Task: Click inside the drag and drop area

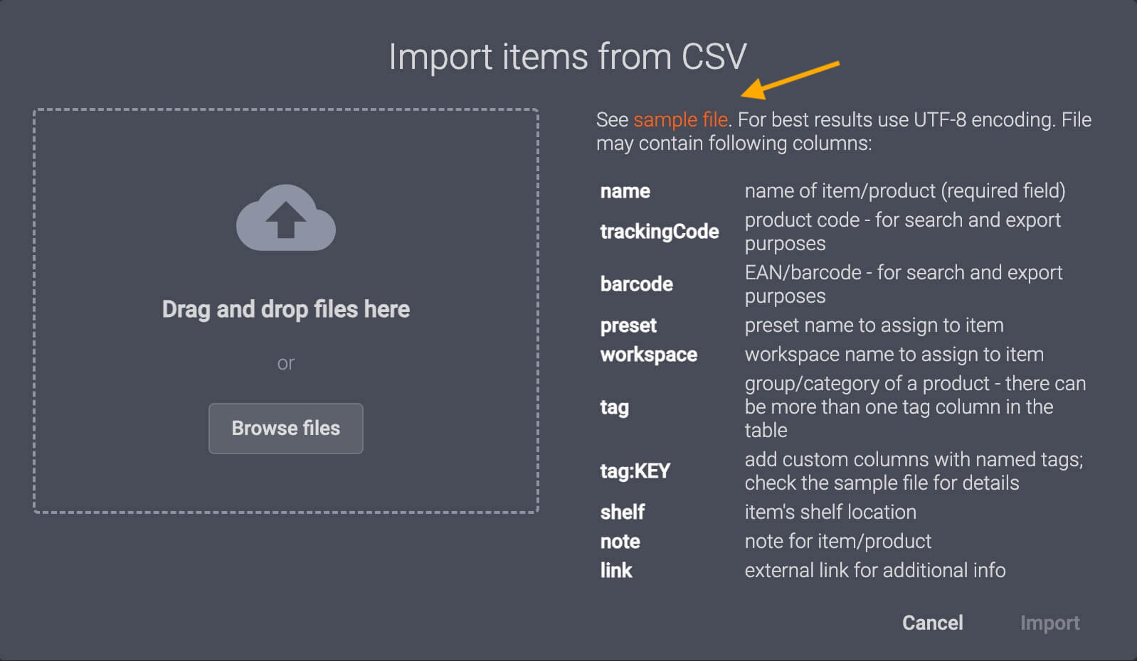Action: pyautogui.click(x=285, y=309)
